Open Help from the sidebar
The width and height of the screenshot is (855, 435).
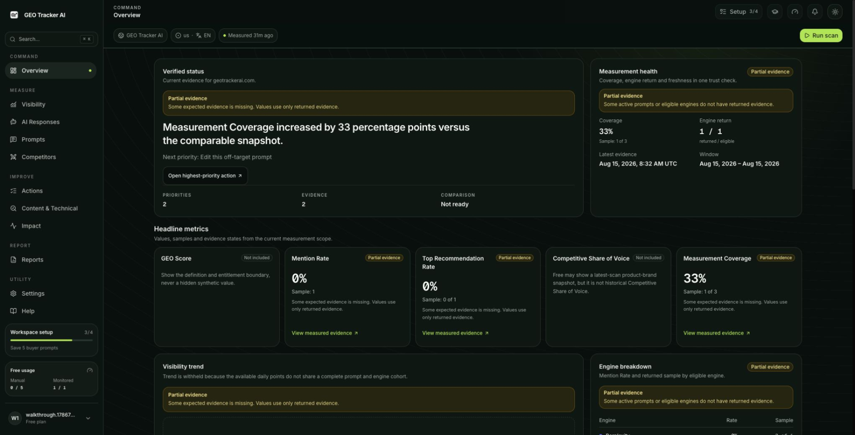[x=51, y=311]
